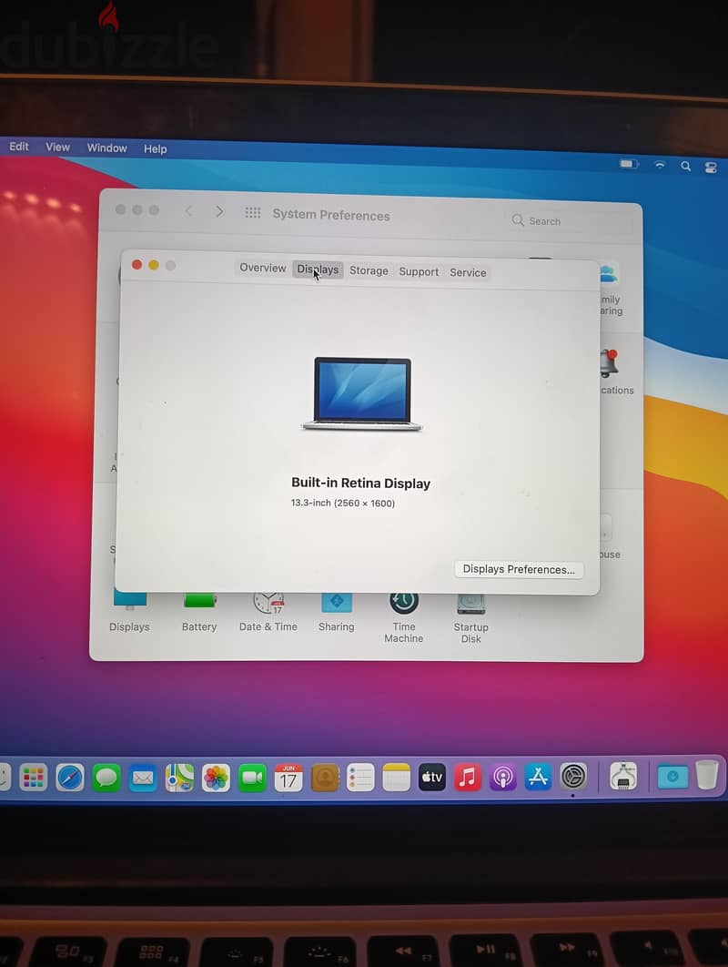Viewport: 728px width, 967px height.
Task: Click the MacBook display image
Action: (362, 393)
